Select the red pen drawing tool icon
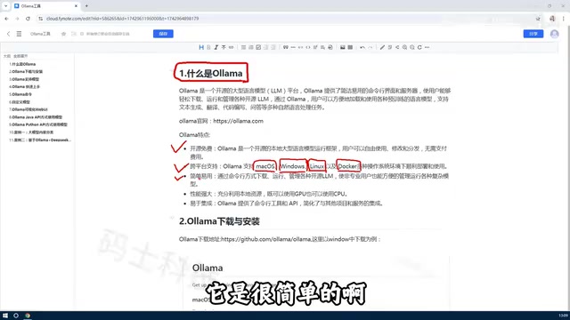This screenshot has height=320, width=570. [382, 47]
